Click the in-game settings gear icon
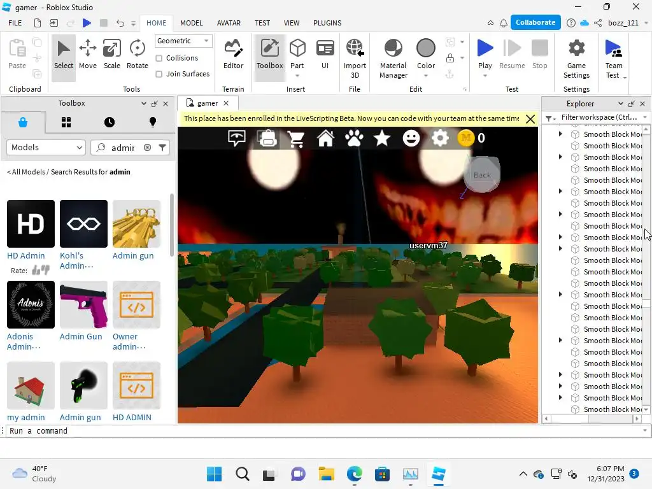 (x=440, y=138)
